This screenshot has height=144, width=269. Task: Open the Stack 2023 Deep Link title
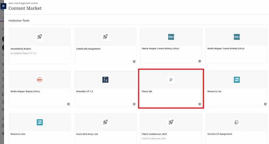click(87, 134)
